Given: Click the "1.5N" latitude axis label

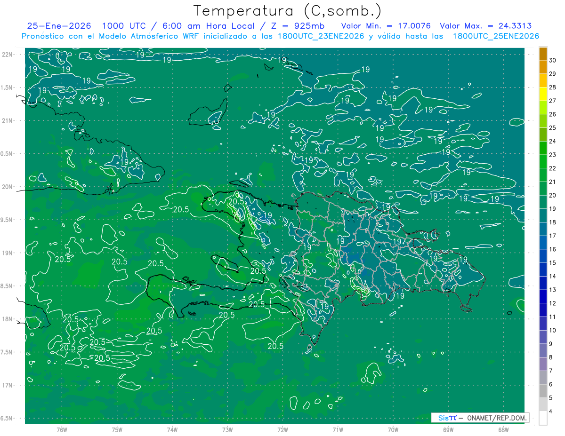Looking at the screenshot, I should pos(7,87).
